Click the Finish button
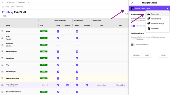This screenshot has height=95, width=170. pyautogui.click(x=163, y=55)
